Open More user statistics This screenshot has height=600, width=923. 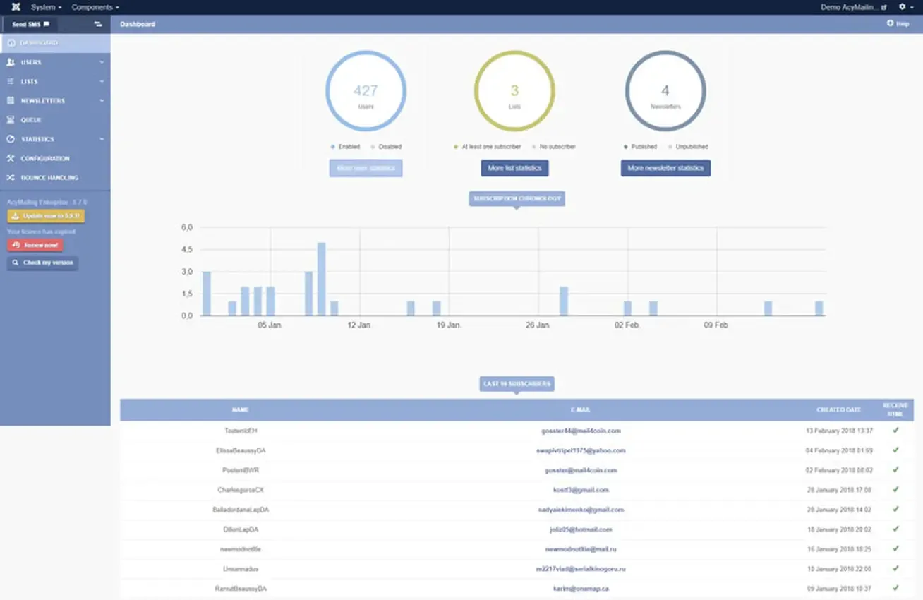[x=366, y=168]
